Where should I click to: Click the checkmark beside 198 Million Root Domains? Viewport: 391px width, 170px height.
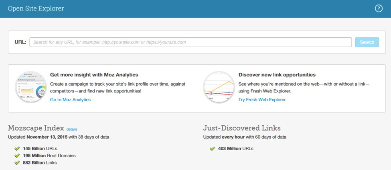point(17,156)
